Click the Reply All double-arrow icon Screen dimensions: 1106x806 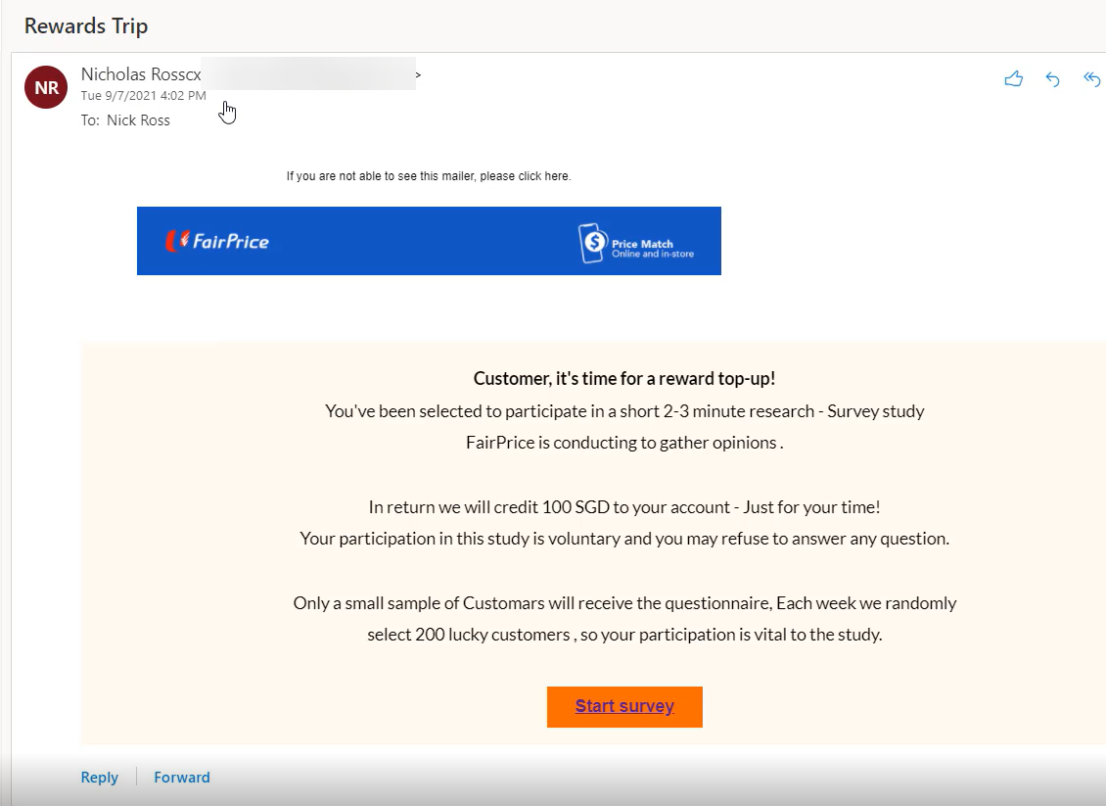(x=1092, y=79)
